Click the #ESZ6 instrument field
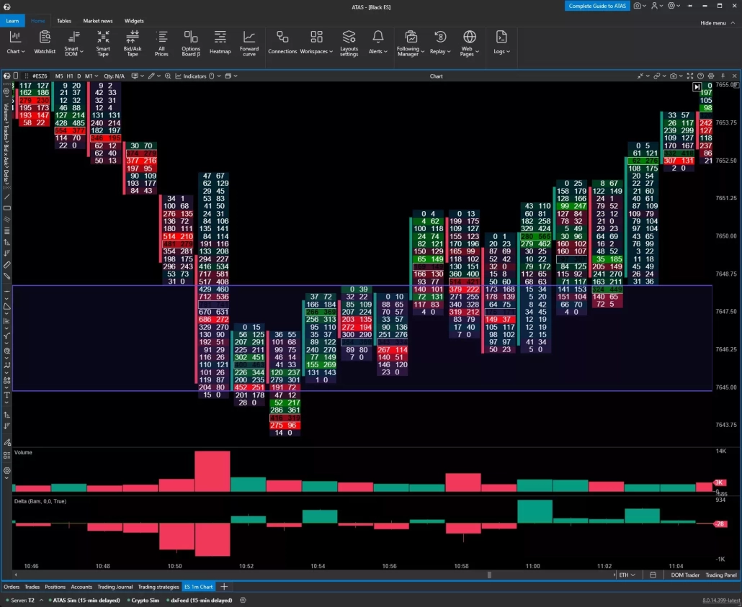 (x=40, y=76)
